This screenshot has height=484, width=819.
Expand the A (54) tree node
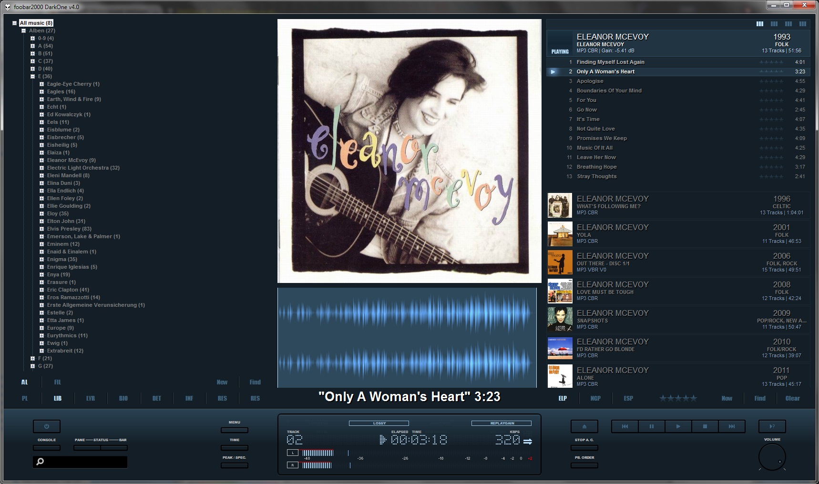tap(32, 46)
